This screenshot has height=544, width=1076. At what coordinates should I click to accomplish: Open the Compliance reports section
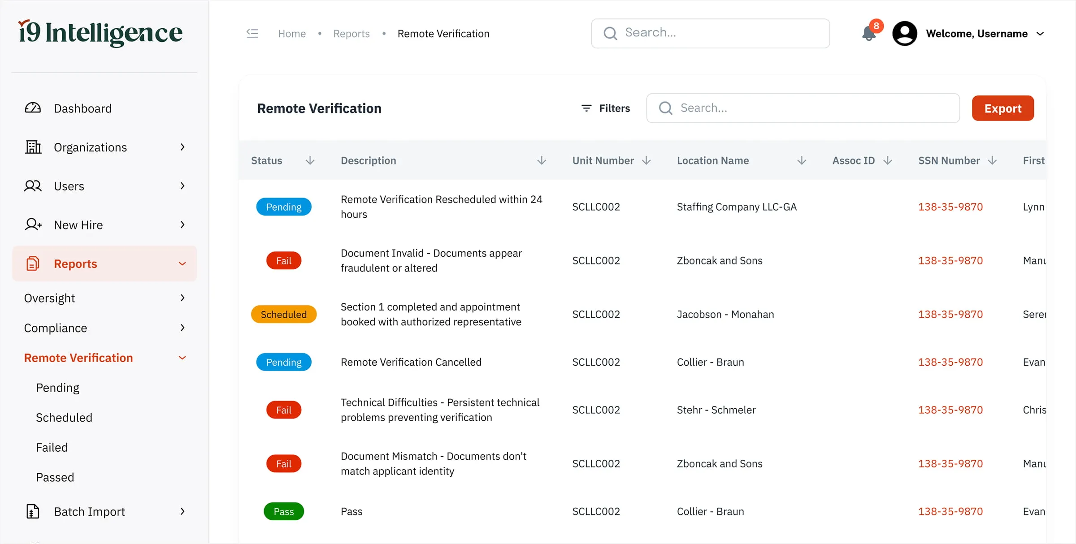coord(56,328)
